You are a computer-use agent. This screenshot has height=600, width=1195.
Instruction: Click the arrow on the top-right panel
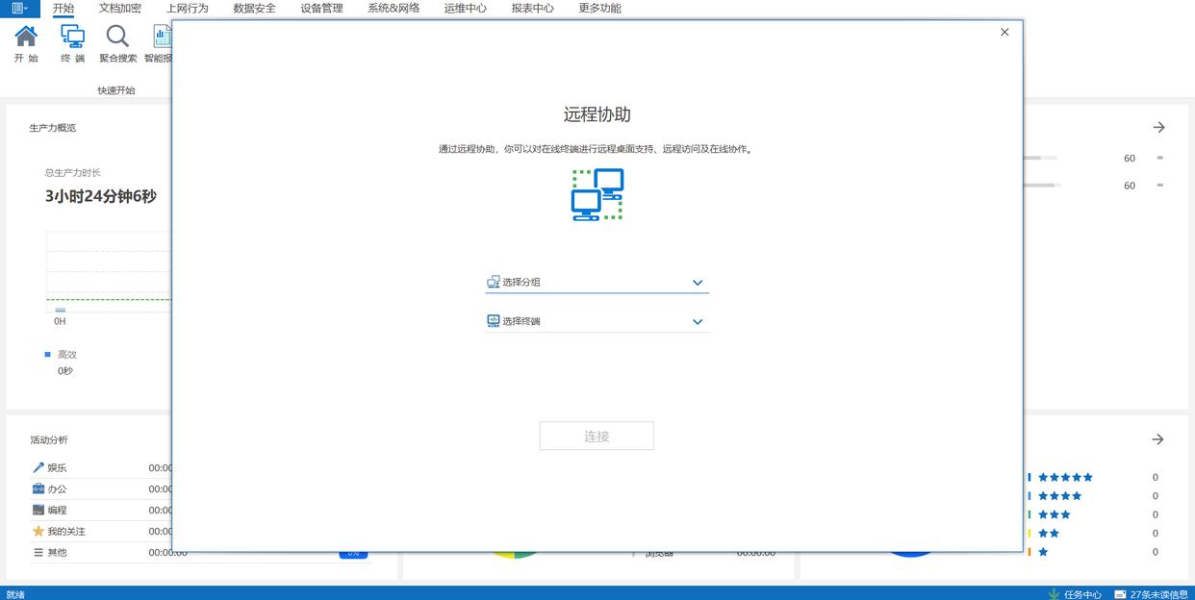coord(1158,127)
